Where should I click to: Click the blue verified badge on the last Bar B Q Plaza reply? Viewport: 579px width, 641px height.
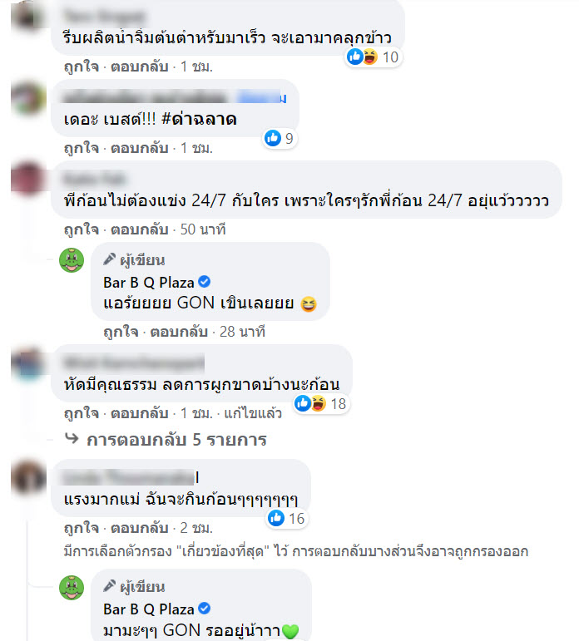[204, 609]
